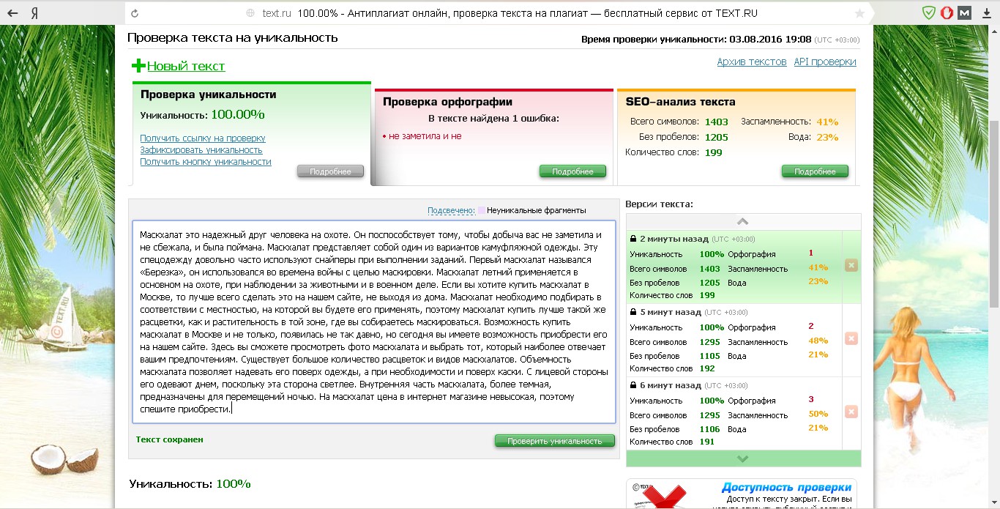The height and width of the screenshot is (509, 1000).
Task: Click the Подсвечено link above the text
Action: point(451,210)
